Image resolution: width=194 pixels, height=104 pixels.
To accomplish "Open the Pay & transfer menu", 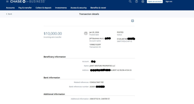I will (x=25, y=8).
